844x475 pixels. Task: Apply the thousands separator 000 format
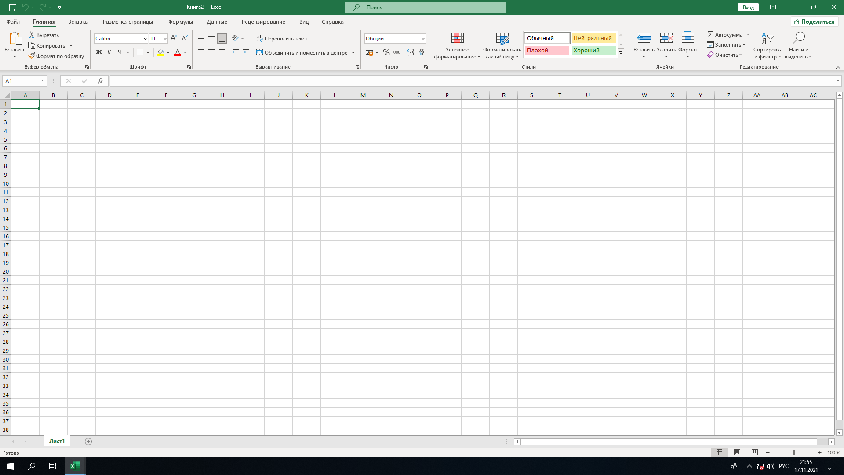[397, 52]
